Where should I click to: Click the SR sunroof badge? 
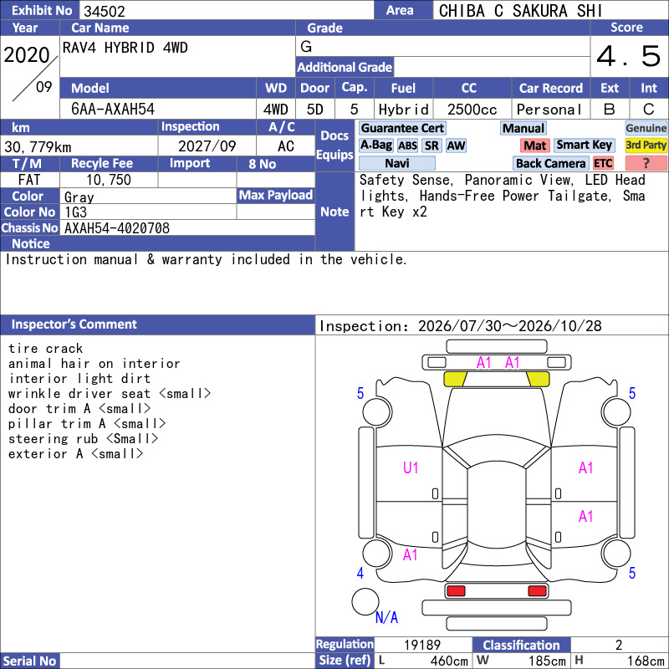432,146
